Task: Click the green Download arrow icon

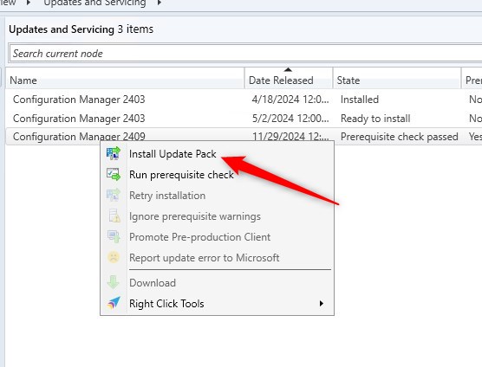Action: point(113,282)
